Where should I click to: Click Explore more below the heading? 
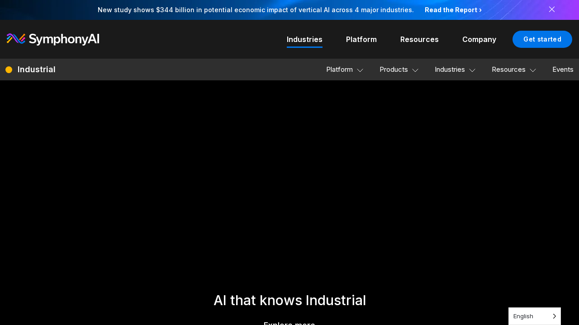click(x=289, y=323)
